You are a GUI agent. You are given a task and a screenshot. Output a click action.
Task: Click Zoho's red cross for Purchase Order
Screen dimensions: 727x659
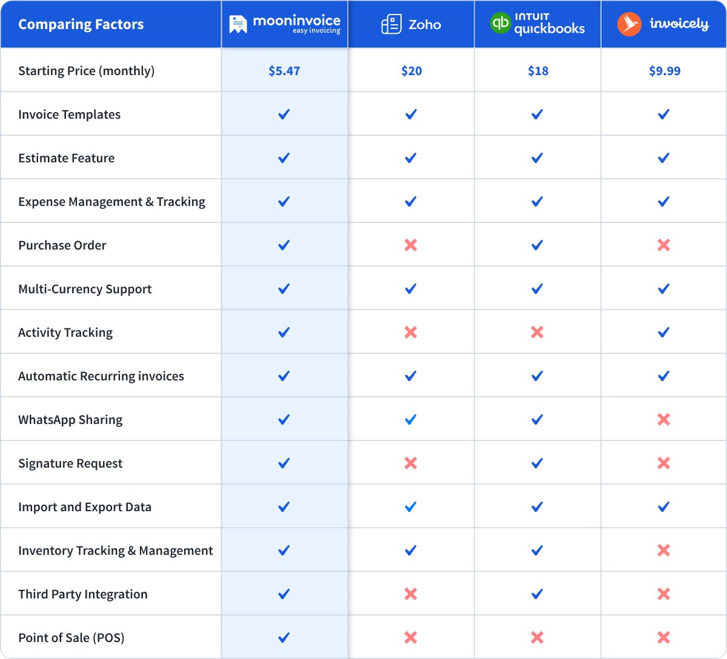411,245
